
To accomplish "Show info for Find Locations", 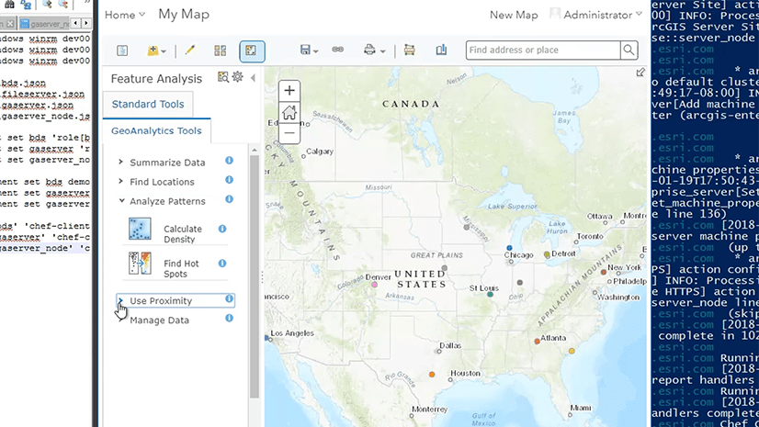I will coord(229,179).
